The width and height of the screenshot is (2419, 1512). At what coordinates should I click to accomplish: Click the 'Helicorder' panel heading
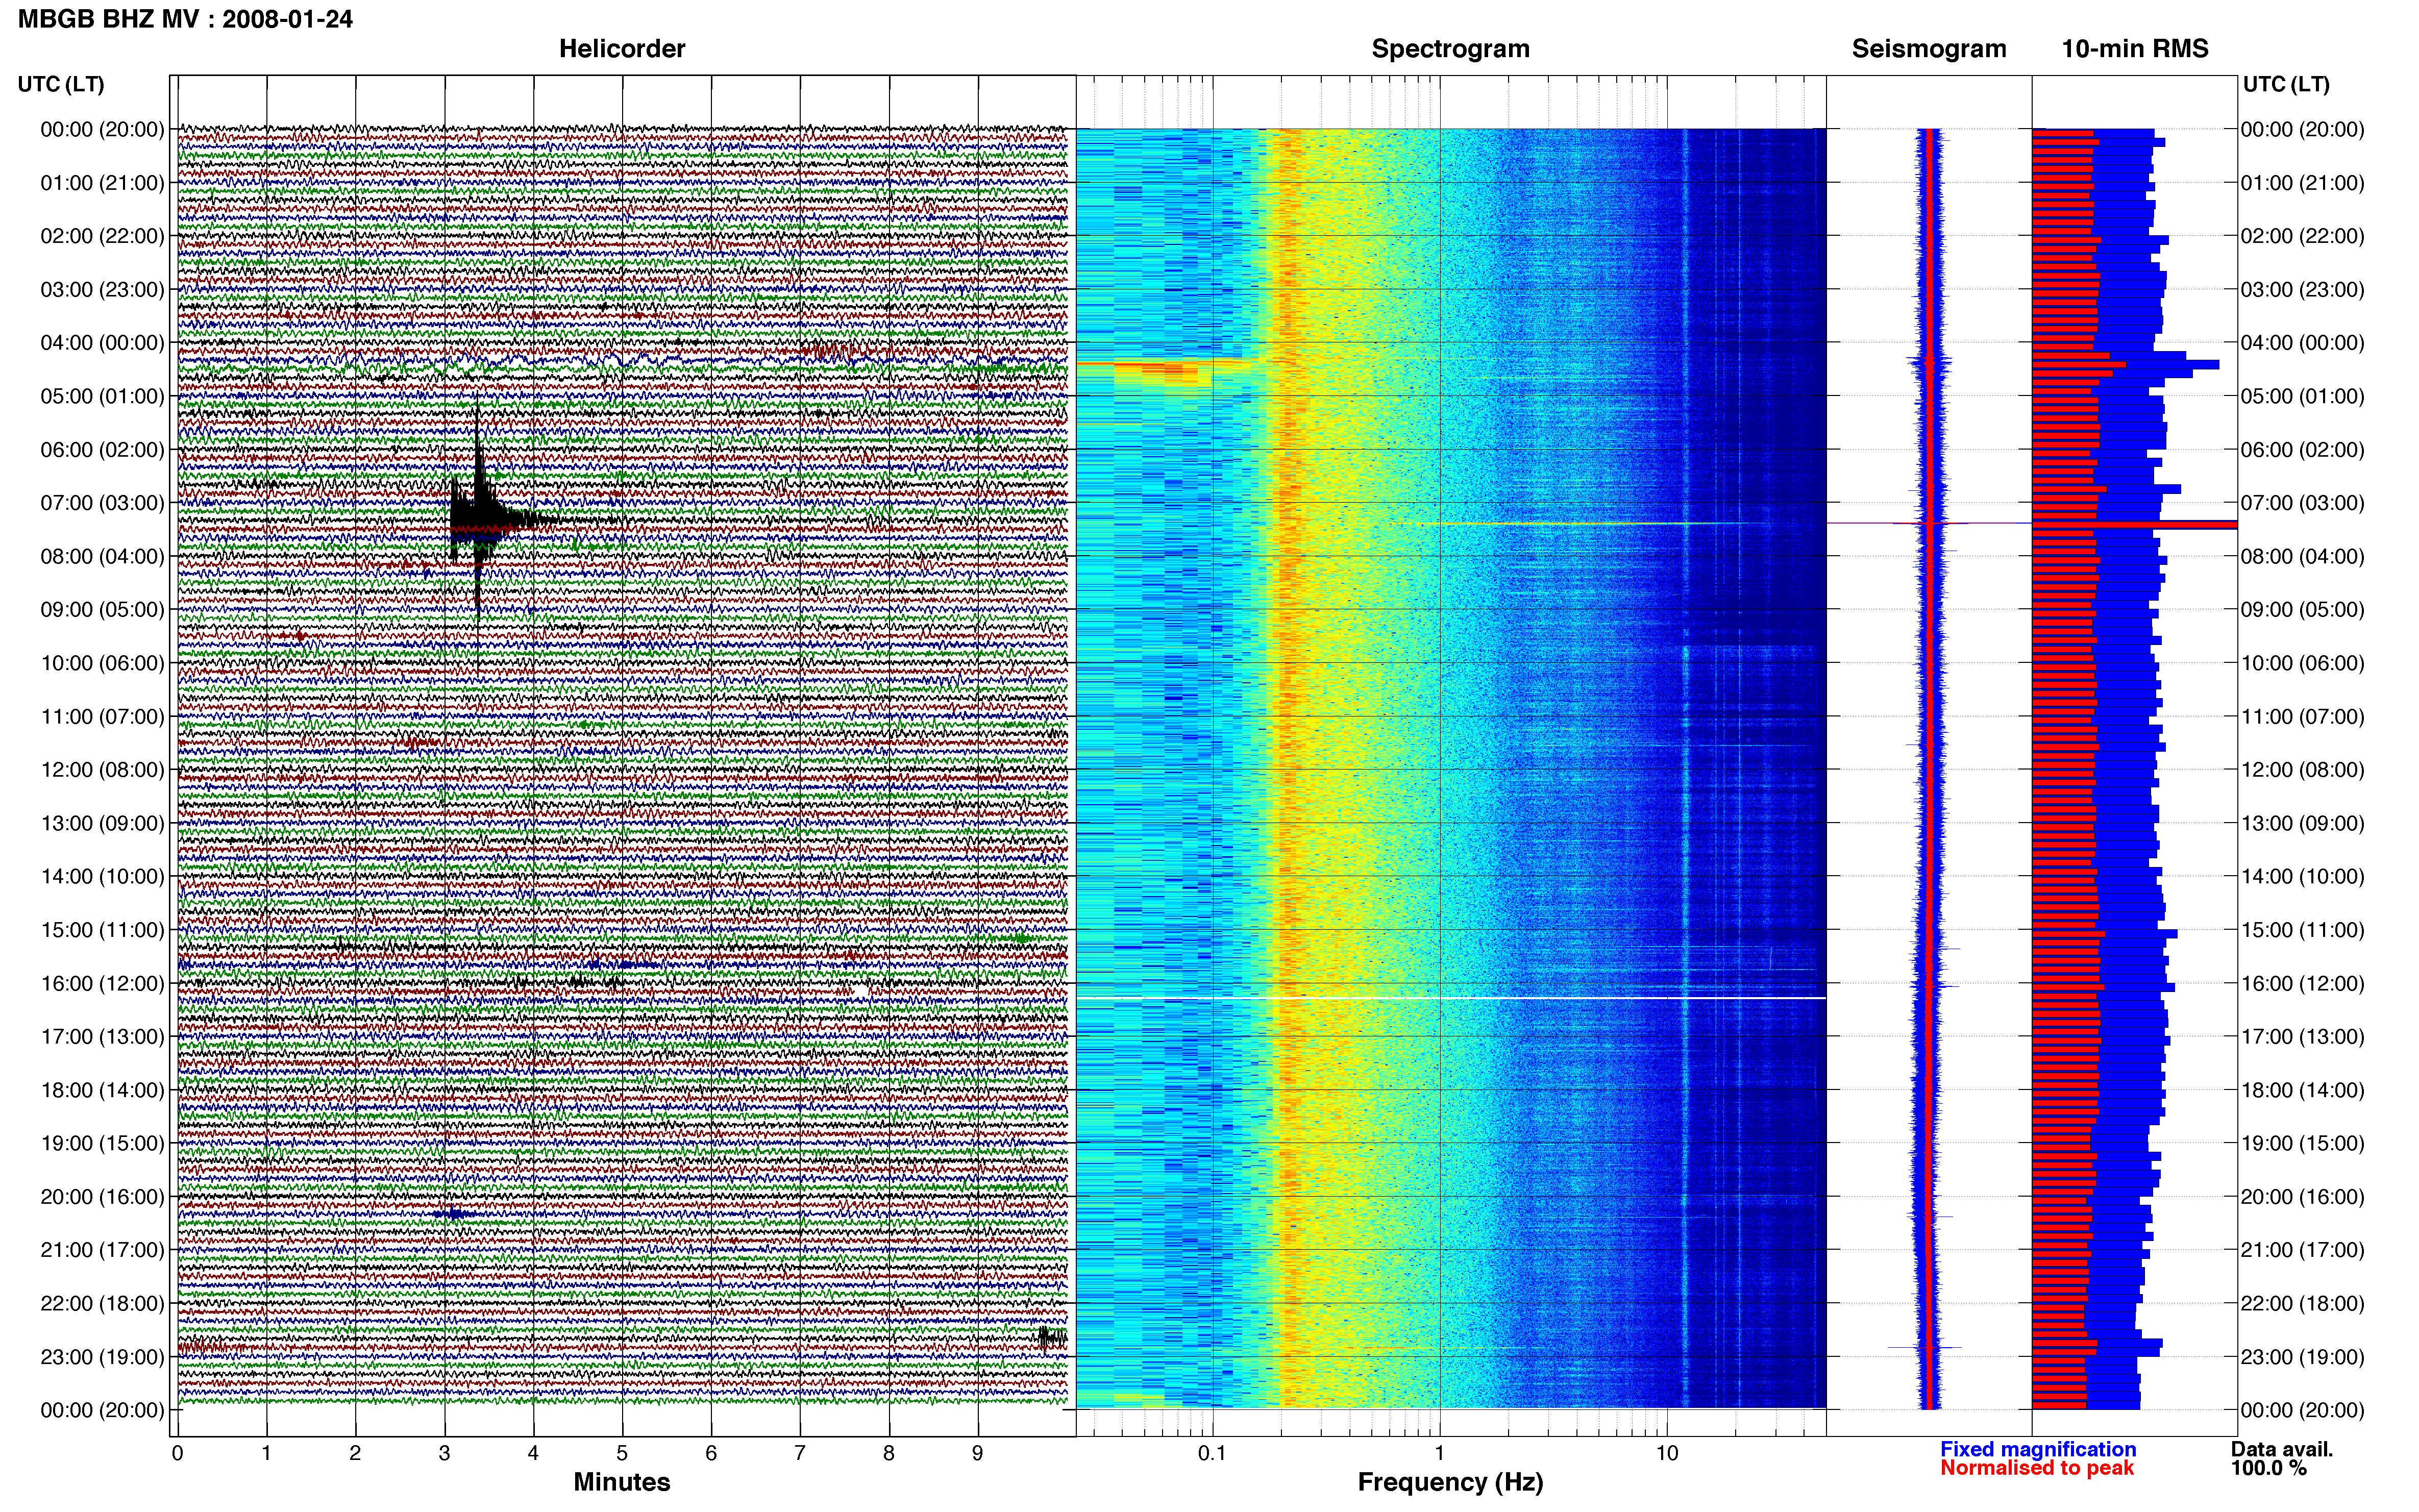point(622,49)
